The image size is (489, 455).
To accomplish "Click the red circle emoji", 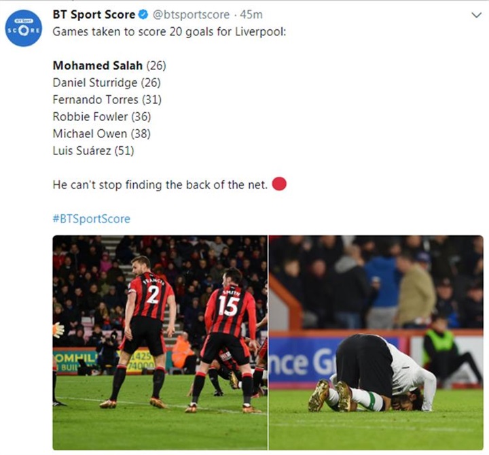I will [x=279, y=184].
